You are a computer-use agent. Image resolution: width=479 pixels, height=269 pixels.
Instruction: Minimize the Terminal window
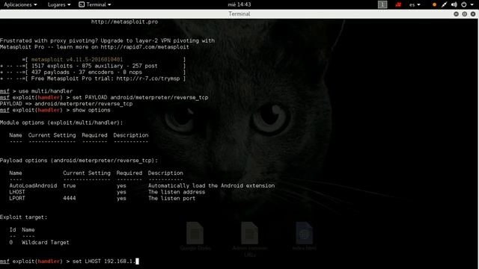pyautogui.click(x=456, y=14)
